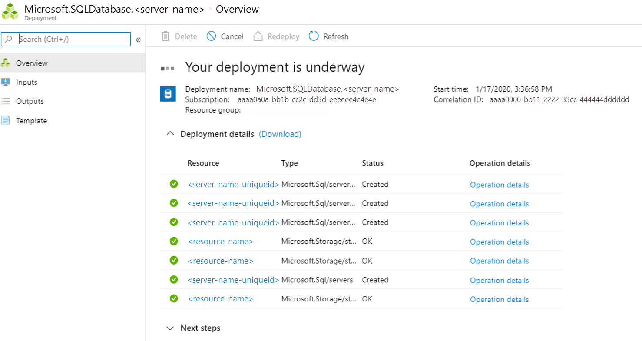Open Operation details for first storage row
Viewport: 642px width, 341px height.
500,242
